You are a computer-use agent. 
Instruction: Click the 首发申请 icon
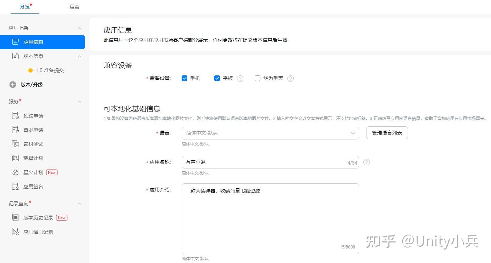tap(15, 130)
